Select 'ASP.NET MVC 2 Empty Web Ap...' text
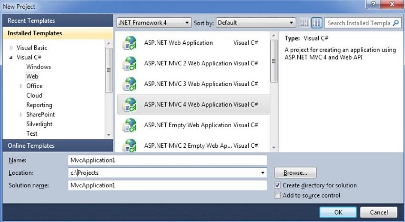The image size is (405, 222). click(x=188, y=146)
